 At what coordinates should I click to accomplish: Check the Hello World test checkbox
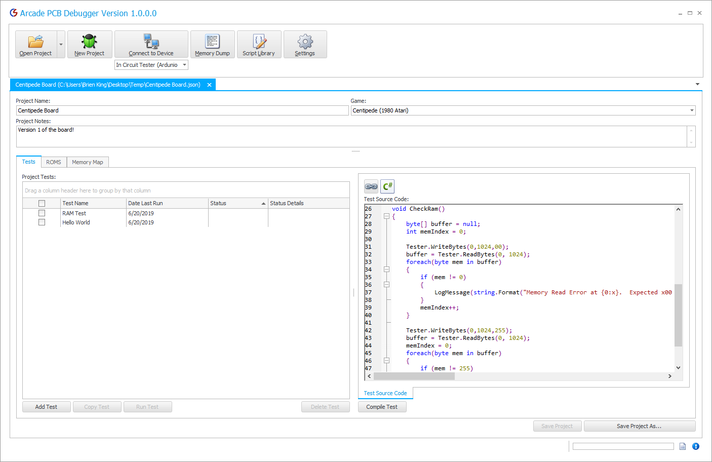tap(42, 222)
